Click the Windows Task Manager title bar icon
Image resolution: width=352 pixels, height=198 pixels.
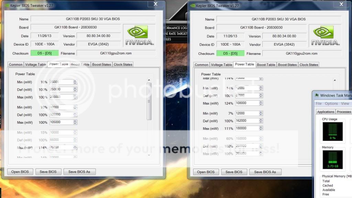317,95
